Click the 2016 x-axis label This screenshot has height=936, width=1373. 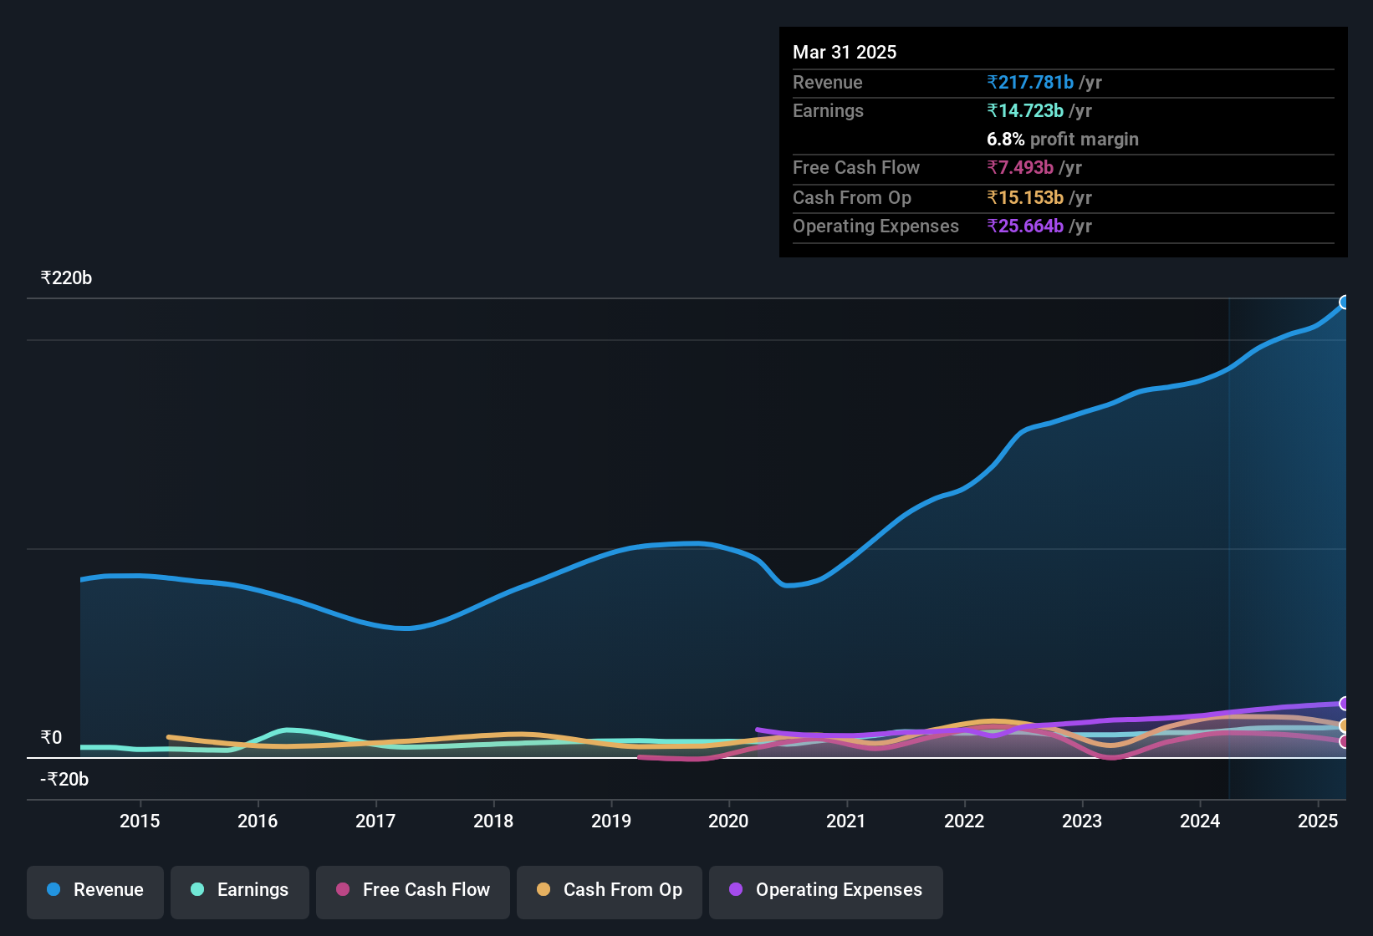(x=258, y=821)
